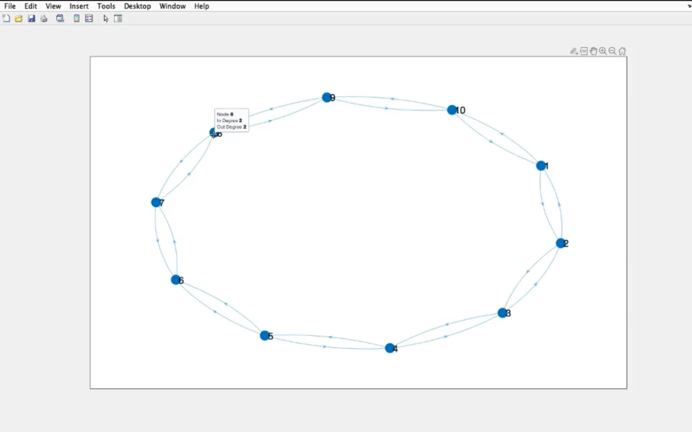The height and width of the screenshot is (432, 692).
Task: Select the Zoom Out magnifier above axes
Action: (613, 51)
